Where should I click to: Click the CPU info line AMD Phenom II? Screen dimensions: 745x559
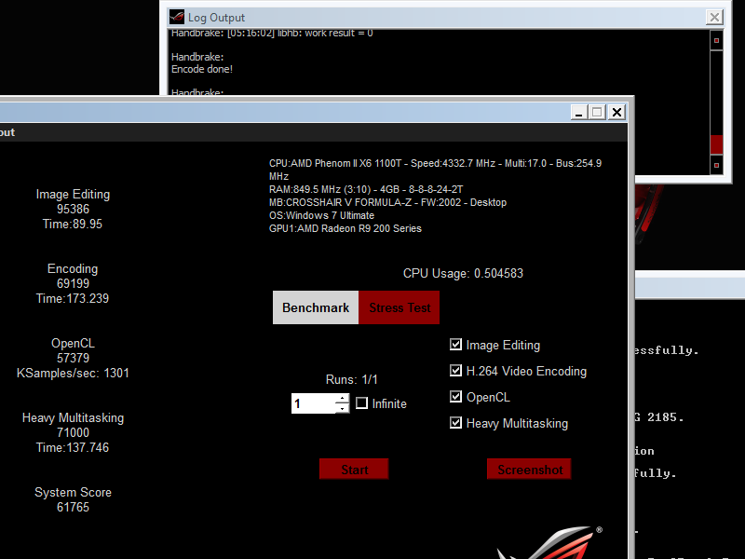click(x=435, y=170)
